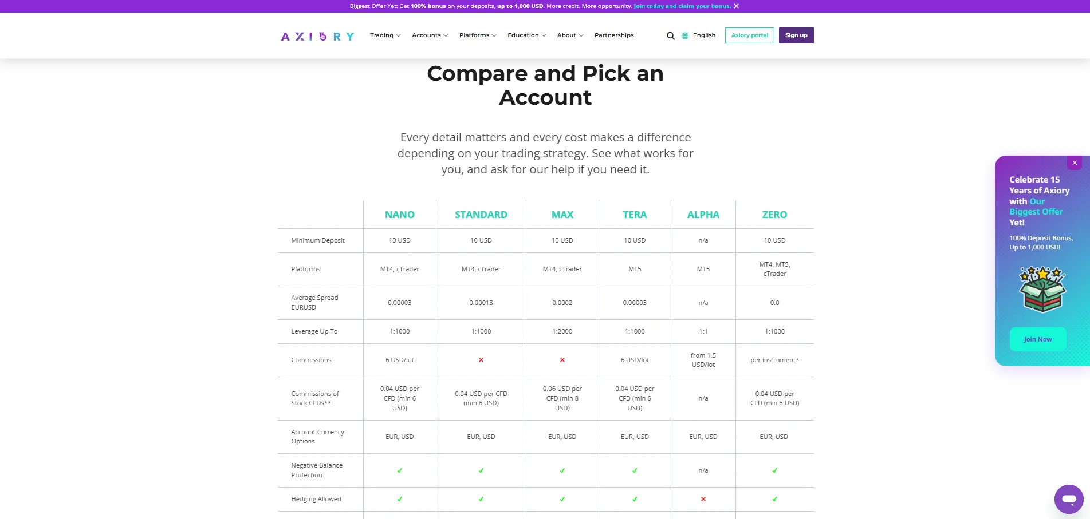1090x519 pixels.
Task: Click Zero commission 'per instrument*'
Action: click(x=775, y=360)
